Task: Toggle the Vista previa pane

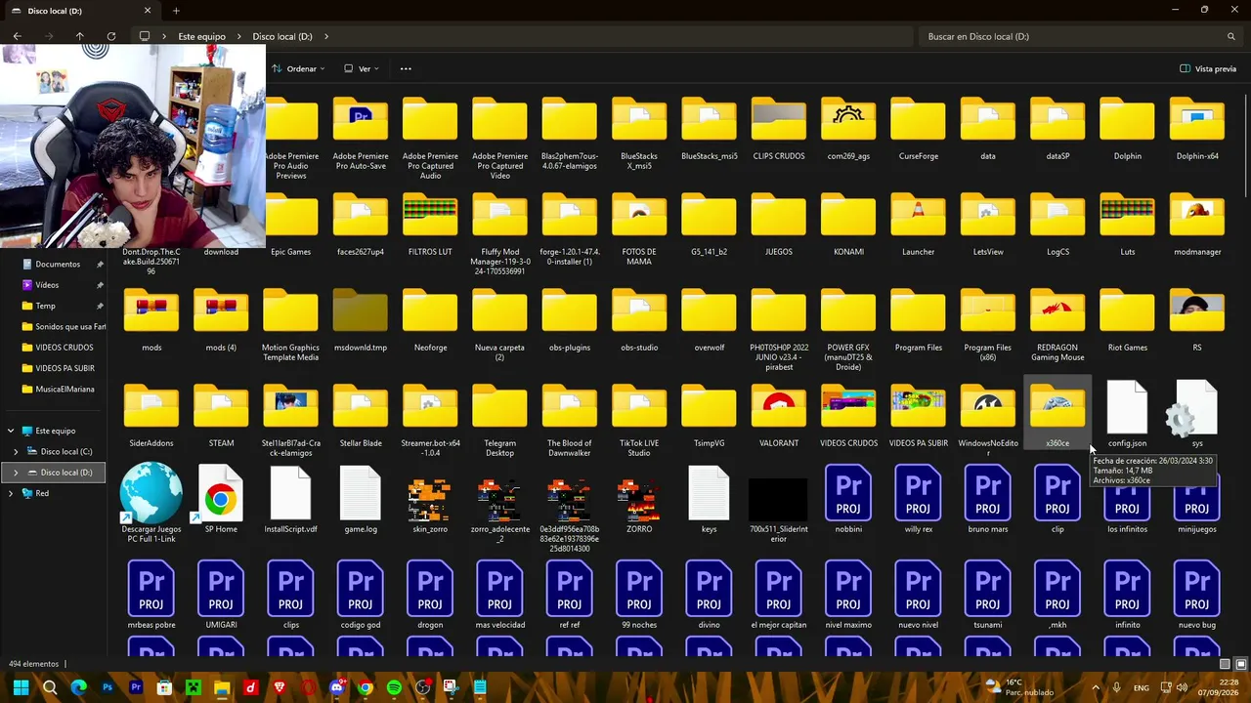Action: [1208, 68]
